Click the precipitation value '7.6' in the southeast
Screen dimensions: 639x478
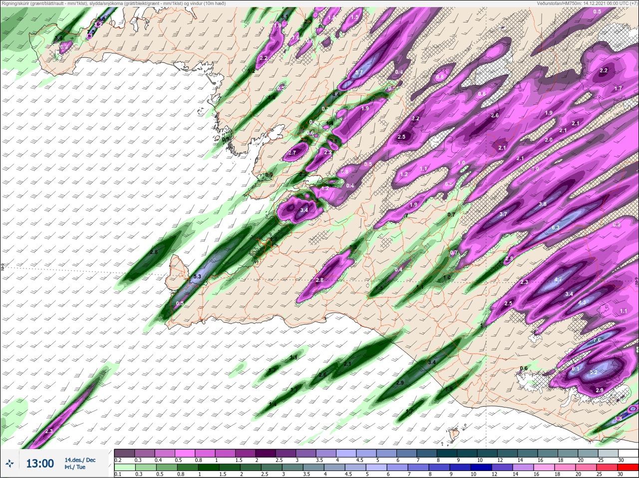click(597, 340)
